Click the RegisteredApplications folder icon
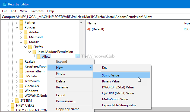Screen dimensions: 190x112 pos(21,66)
